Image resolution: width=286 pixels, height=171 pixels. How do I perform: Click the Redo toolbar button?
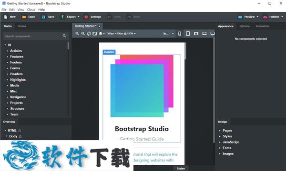133,17
